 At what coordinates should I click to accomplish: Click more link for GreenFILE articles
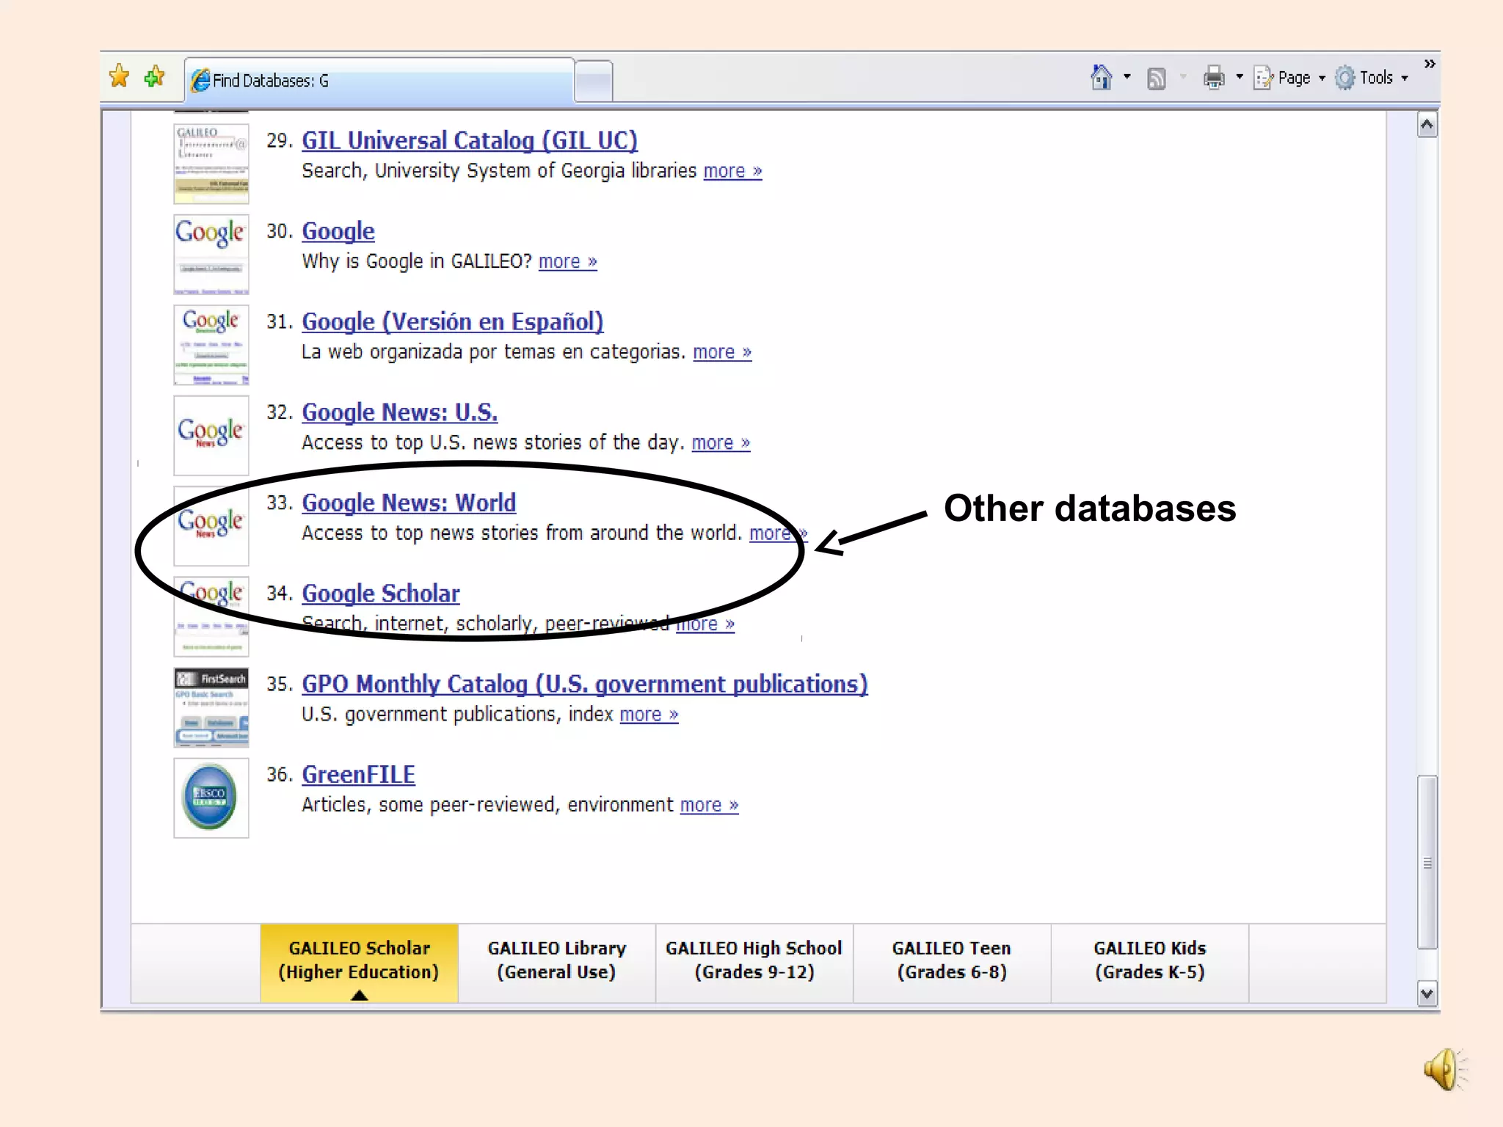pyautogui.click(x=709, y=806)
